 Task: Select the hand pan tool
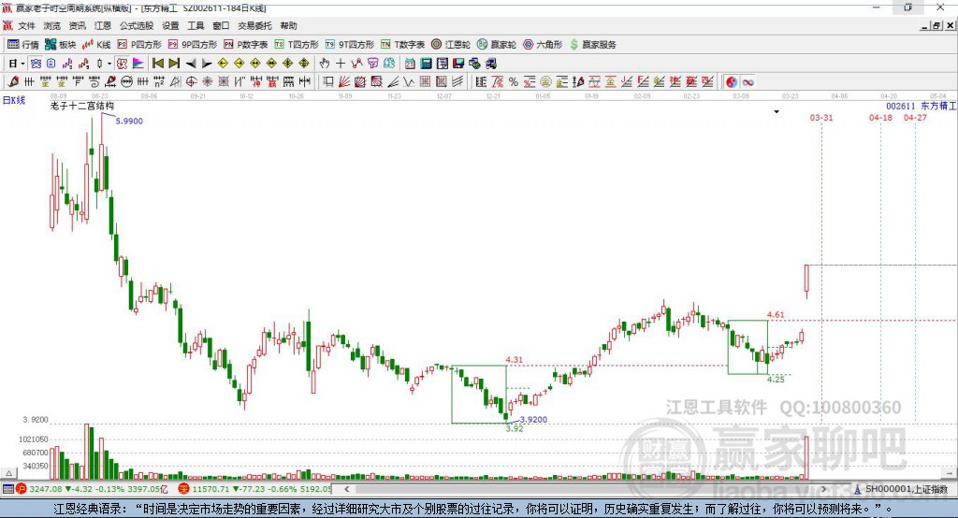click(325, 64)
